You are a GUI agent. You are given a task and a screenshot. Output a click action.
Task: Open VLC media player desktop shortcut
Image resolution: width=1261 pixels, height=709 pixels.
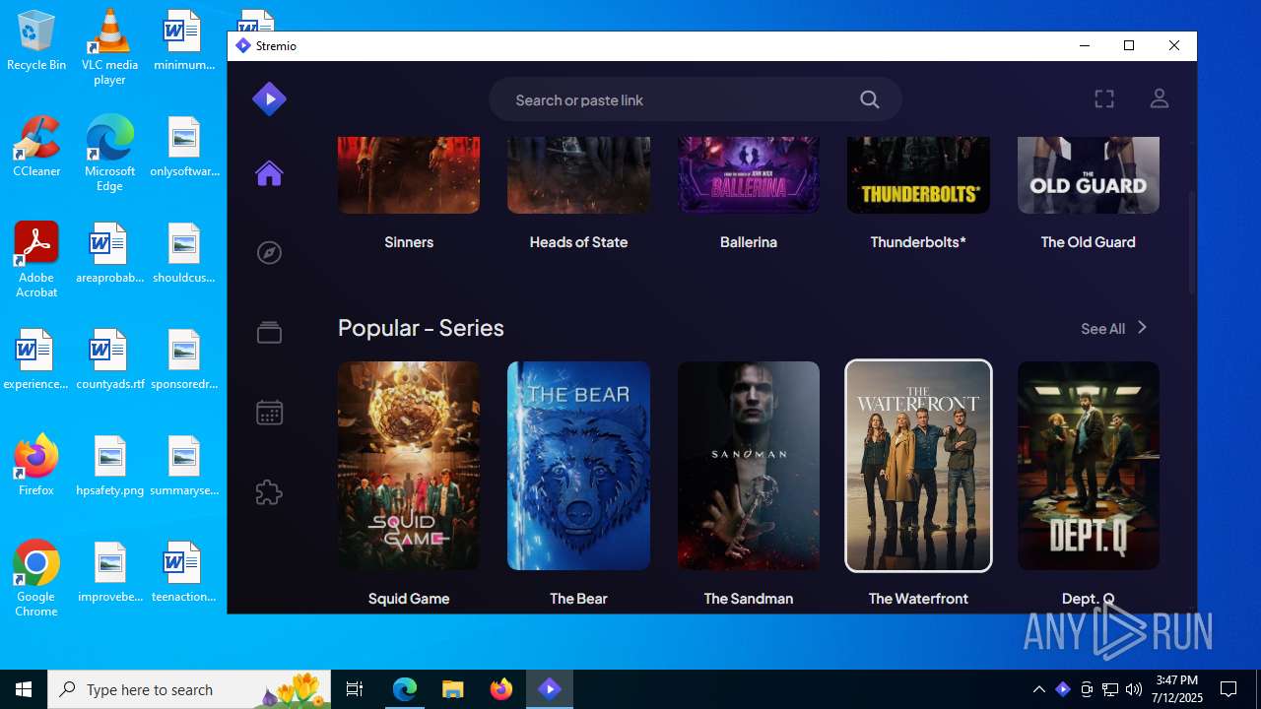(x=109, y=47)
